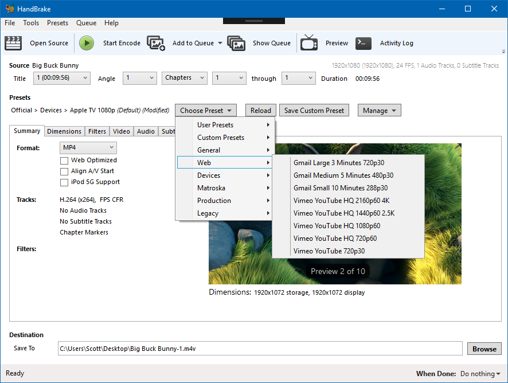508x383 pixels.
Task: Click the 'Preview 2 of 10' overlay text
Action: click(x=338, y=272)
